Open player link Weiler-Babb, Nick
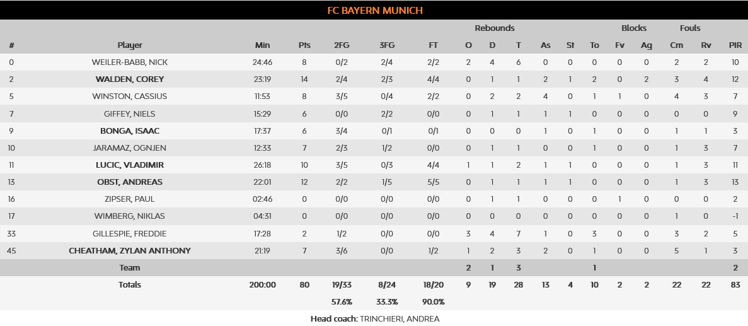The height and width of the screenshot is (326, 748). 129,62
